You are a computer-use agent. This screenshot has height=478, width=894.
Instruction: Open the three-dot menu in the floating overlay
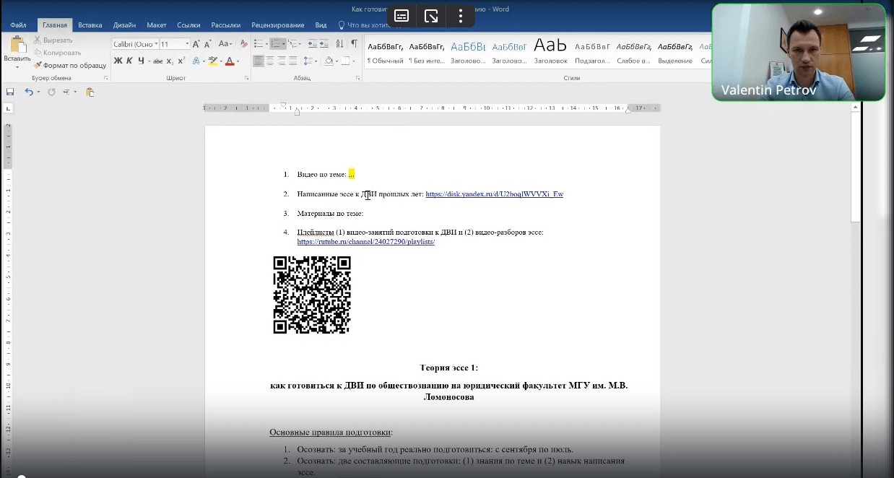pos(461,16)
